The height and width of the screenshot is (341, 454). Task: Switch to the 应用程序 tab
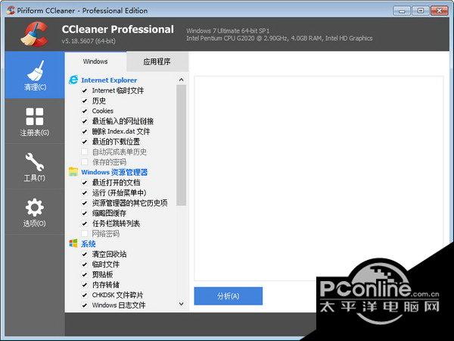coord(157,61)
